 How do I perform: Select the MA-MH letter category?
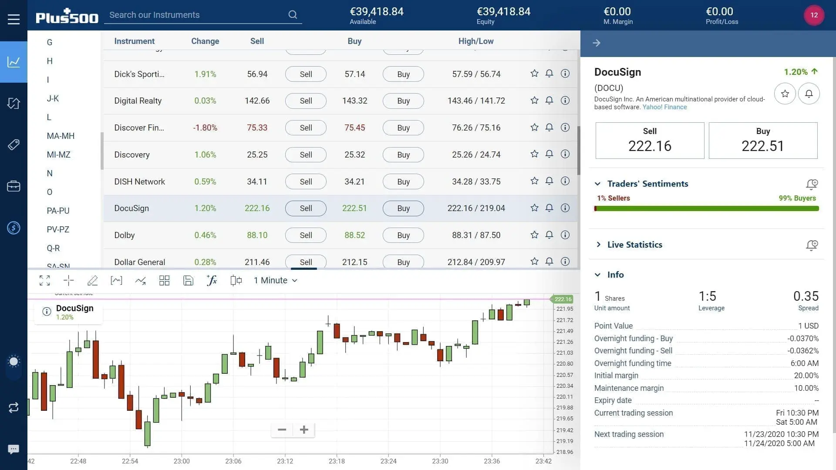point(61,136)
